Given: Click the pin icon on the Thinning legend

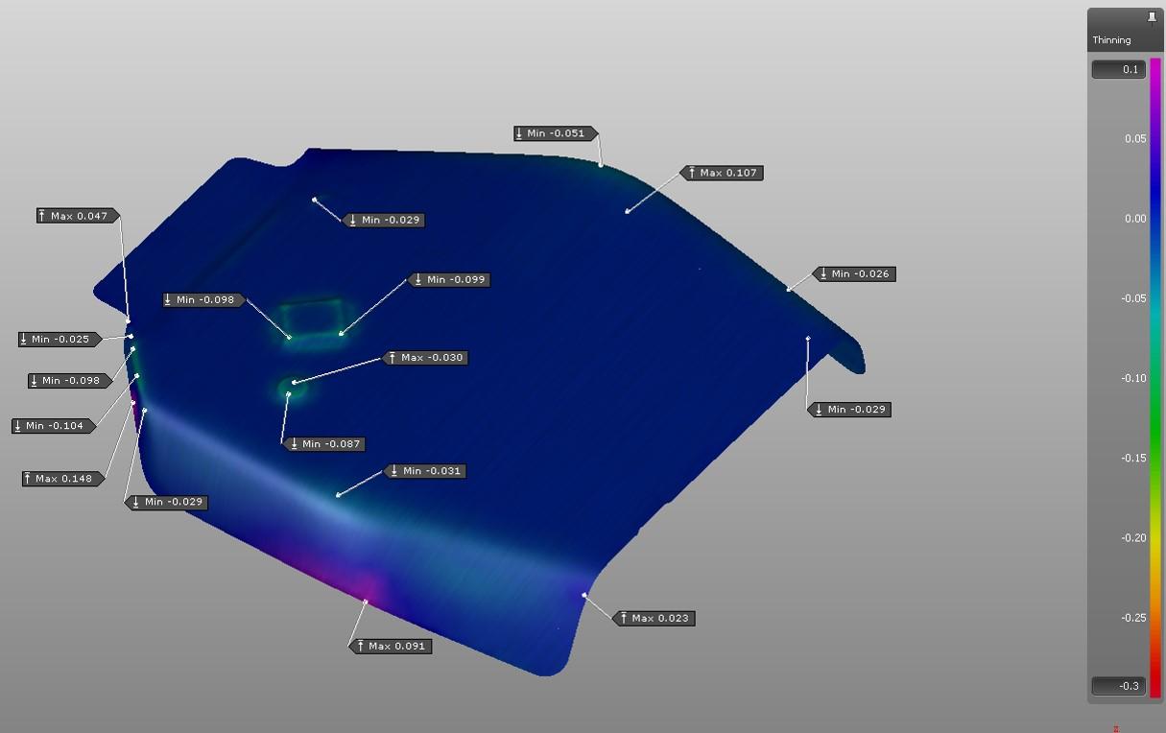Looking at the screenshot, I should pyautogui.click(x=1152, y=17).
